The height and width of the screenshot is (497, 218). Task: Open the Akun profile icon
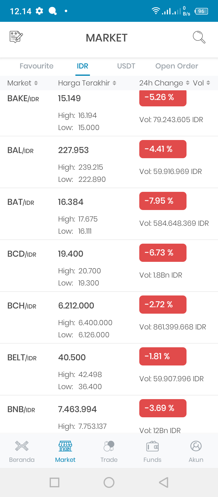pos(196,446)
